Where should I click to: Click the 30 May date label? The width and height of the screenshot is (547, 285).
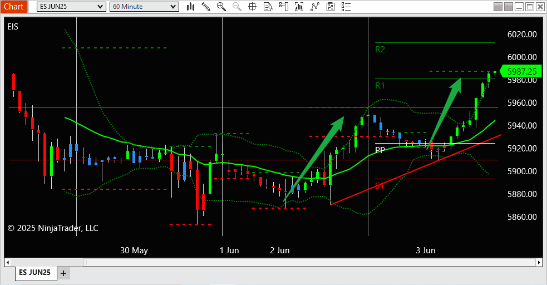coord(134,250)
